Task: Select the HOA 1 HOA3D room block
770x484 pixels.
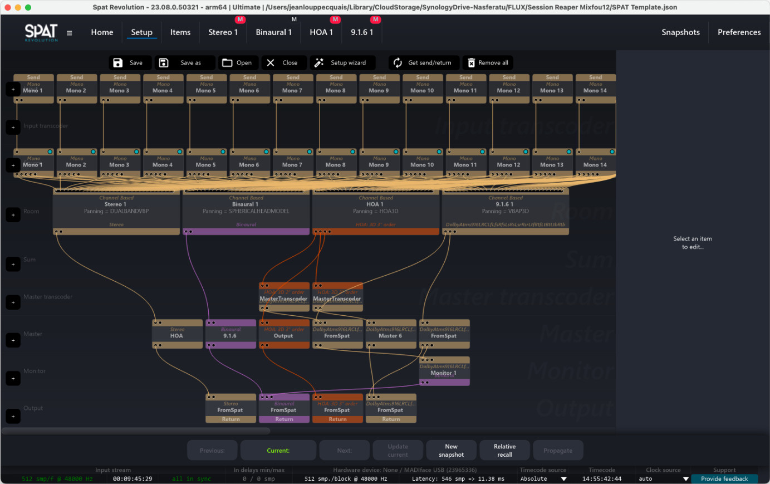Action: tap(376, 212)
